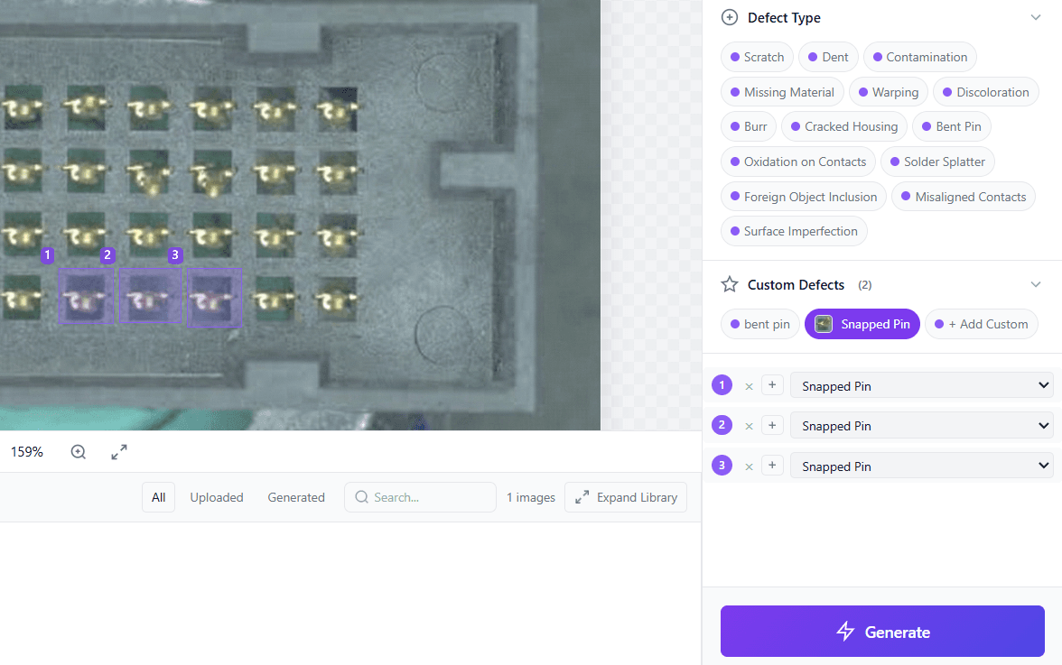The image size is (1062, 665).
Task: Click the Snapped Pin thumbnail icon
Action: 824,324
